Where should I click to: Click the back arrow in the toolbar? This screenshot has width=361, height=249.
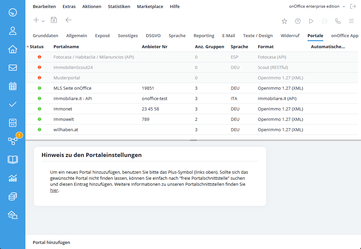point(69,20)
